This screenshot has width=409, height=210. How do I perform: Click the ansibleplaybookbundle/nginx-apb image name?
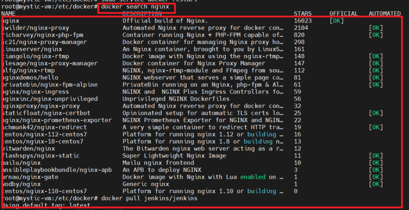point(57,170)
